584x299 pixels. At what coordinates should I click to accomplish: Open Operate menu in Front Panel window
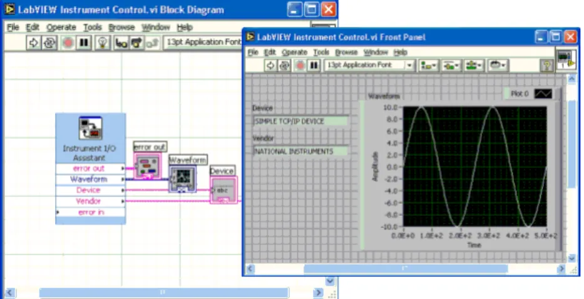[x=295, y=53]
